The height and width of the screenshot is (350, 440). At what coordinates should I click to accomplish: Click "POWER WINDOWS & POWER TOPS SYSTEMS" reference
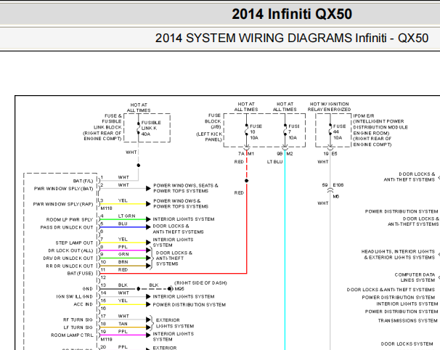[181, 204]
